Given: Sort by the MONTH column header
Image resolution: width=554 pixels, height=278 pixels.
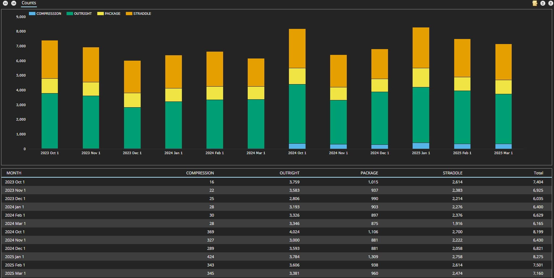Looking at the screenshot, I should coord(14,173).
